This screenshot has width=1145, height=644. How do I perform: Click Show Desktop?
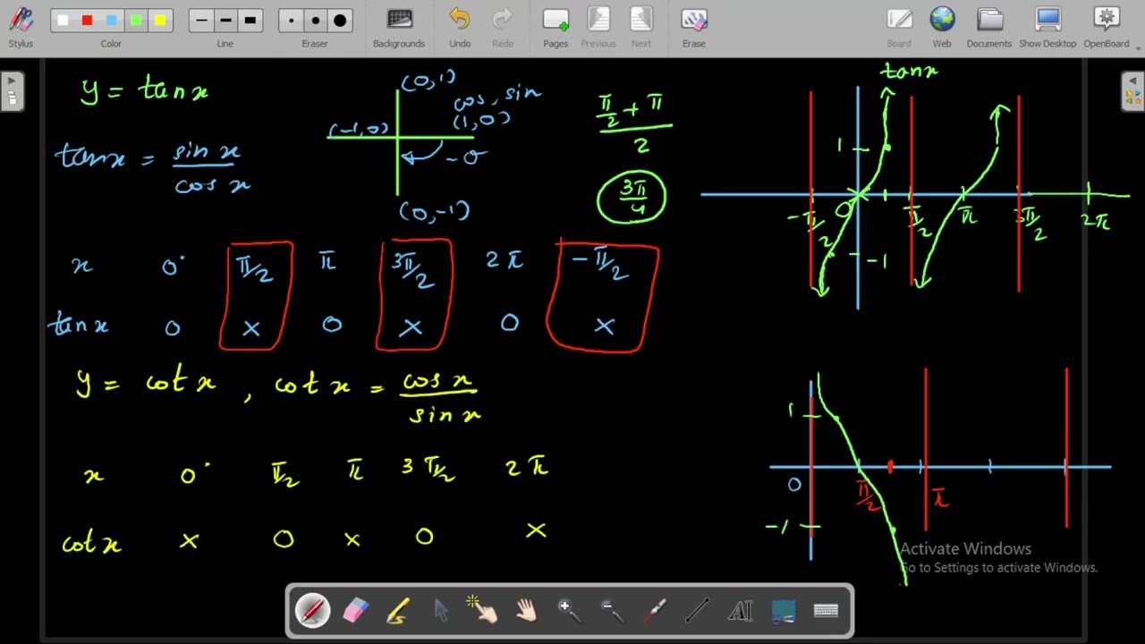(x=1047, y=27)
